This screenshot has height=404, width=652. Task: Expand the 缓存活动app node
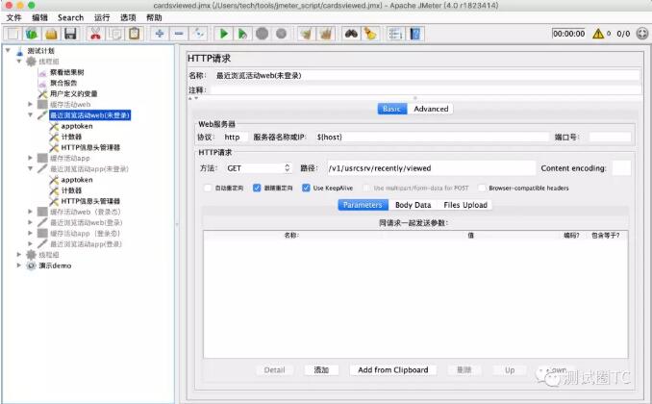(30, 158)
